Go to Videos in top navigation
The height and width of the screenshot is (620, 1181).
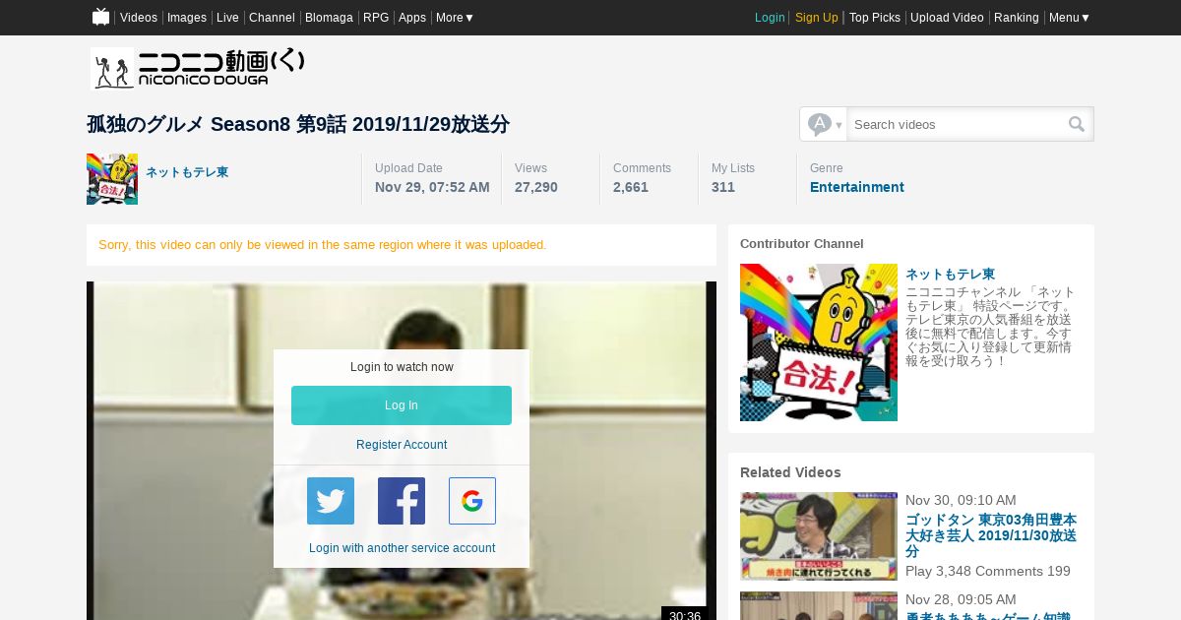(x=139, y=18)
